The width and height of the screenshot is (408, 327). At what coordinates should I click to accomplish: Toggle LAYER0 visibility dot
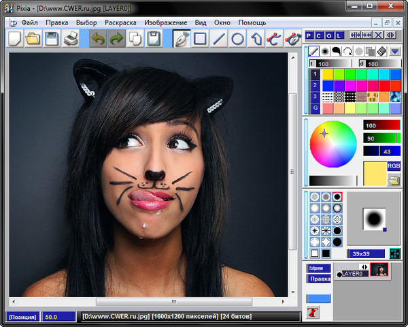click(340, 275)
